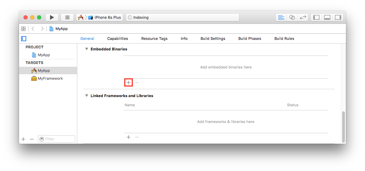Add a linked framework with plus
365x171 pixels.
coord(128,137)
